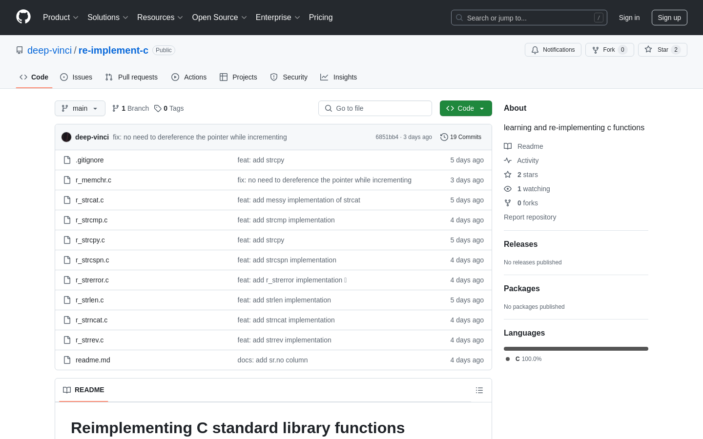Open the deep-vinci avatar image

click(66, 137)
